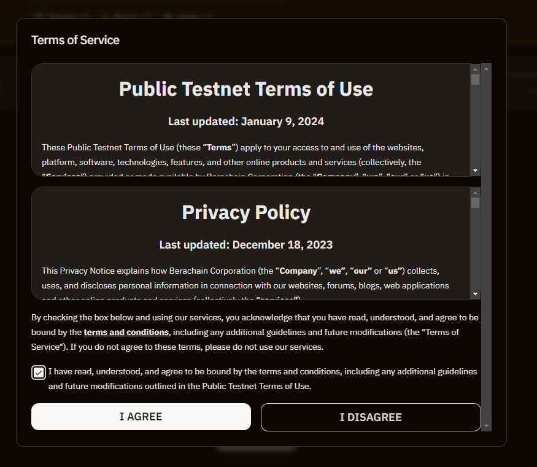Click the Public Testnet Terms of Use heading
The width and height of the screenshot is (537, 467).
tap(246, 89)
